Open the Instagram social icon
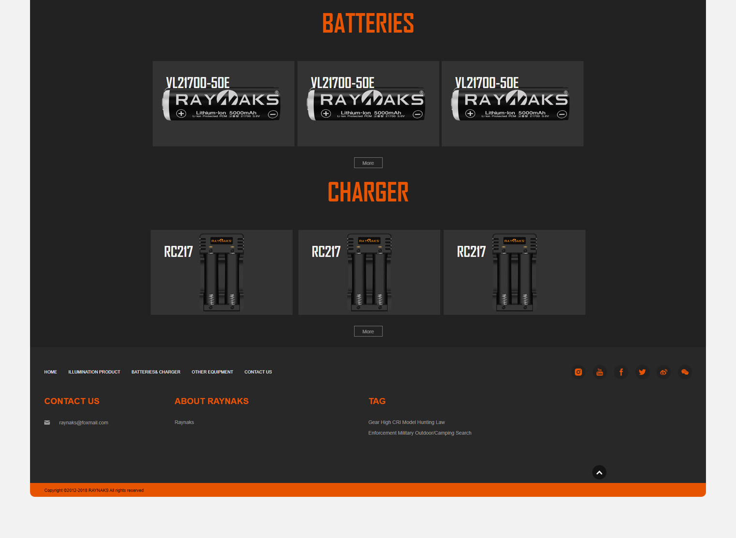 [x=578, y=372]
